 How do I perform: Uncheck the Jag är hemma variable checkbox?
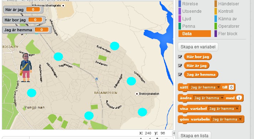[x=180, y=75]
